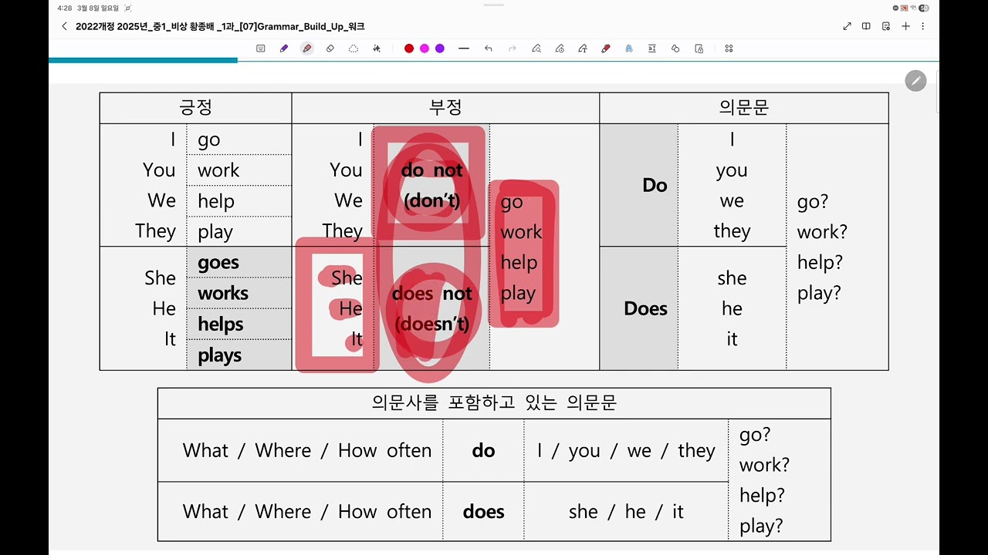Pick the magenta pen color
This screenshot has height=555, width=988.
425,49
